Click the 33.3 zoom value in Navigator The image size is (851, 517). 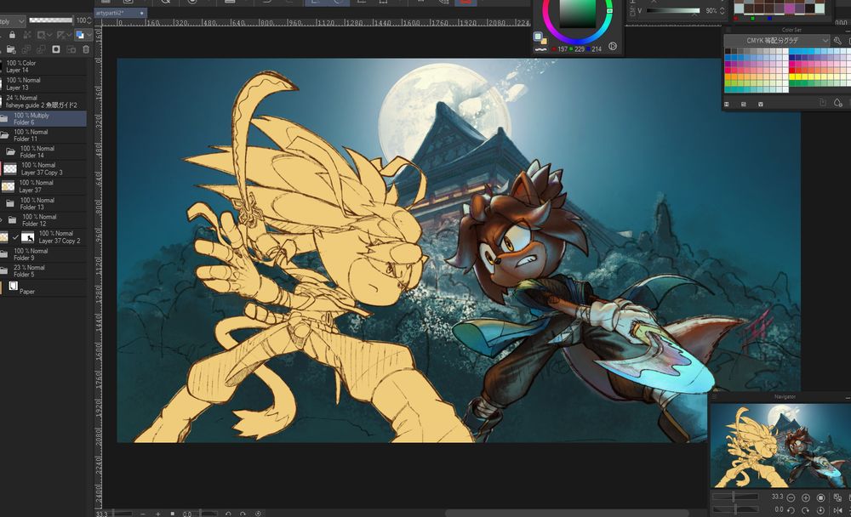pos(777,497)
